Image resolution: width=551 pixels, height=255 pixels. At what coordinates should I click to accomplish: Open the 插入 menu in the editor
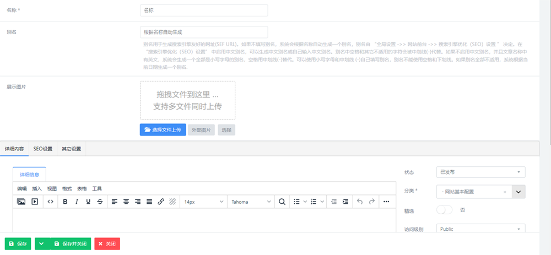(37, 188)
